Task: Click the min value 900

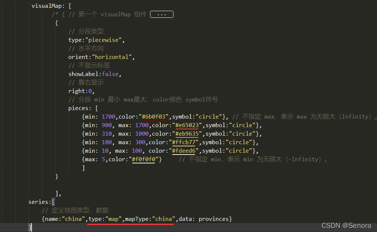Action: tap(107, 125)
